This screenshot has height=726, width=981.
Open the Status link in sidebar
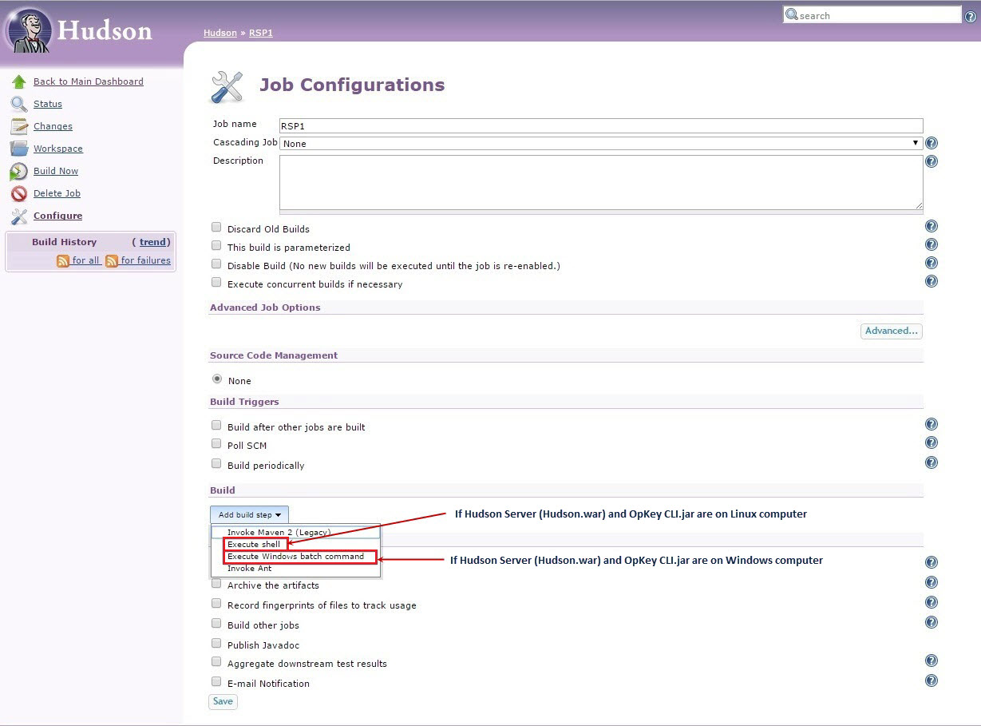click(x=48, y=104)
